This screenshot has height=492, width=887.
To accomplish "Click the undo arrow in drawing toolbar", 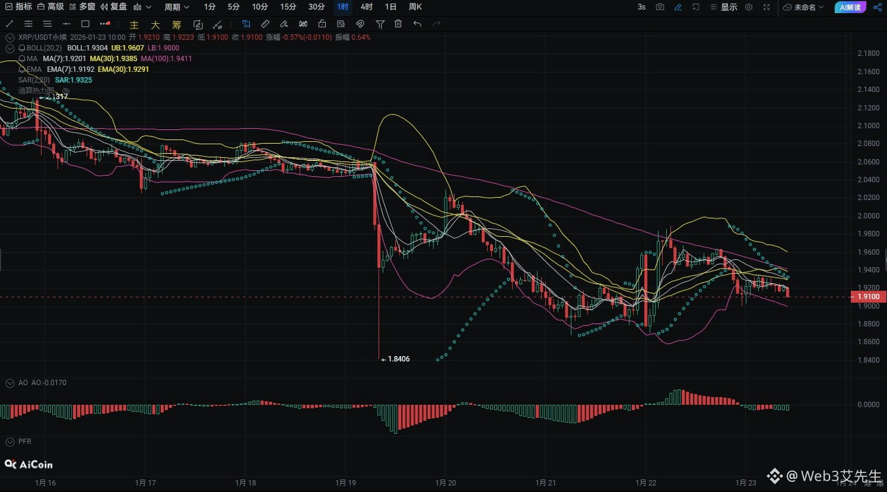I will [418, 24].
